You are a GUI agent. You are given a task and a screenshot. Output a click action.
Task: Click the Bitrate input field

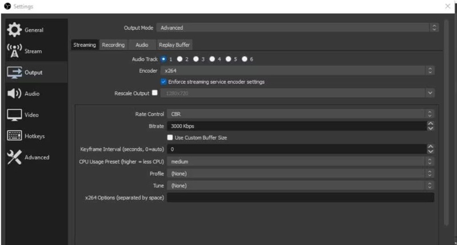[296, 126]
